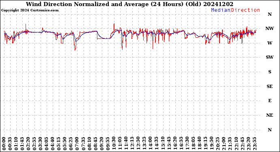Screen dimensions: 280x152
Task: Click the 04:05 time label
Action: click(x=47, y=144)
